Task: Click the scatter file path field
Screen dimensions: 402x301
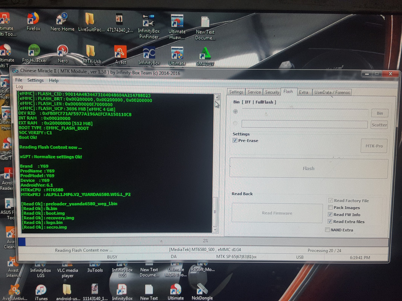Action: coord(304,124)
